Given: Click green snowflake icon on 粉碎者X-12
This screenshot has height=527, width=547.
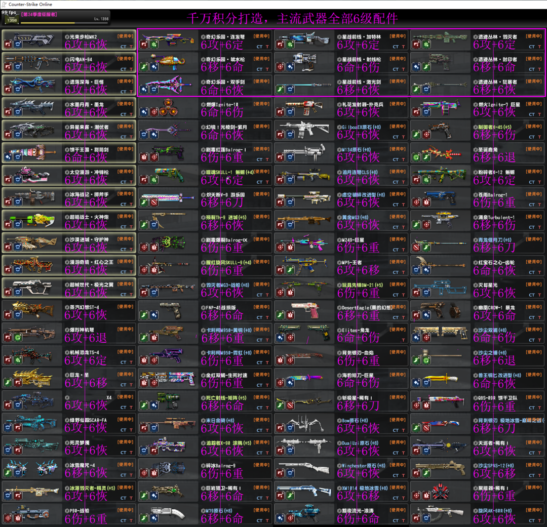Looking at the screenshot, I should (426, 180).
